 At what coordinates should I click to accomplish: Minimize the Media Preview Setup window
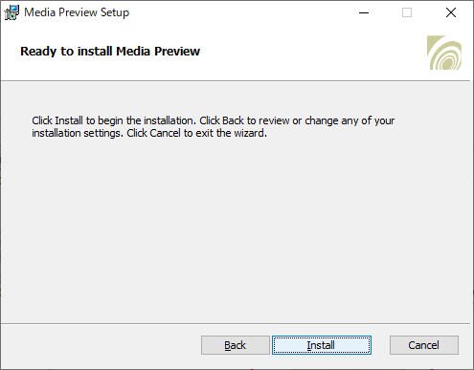point(364,12)
